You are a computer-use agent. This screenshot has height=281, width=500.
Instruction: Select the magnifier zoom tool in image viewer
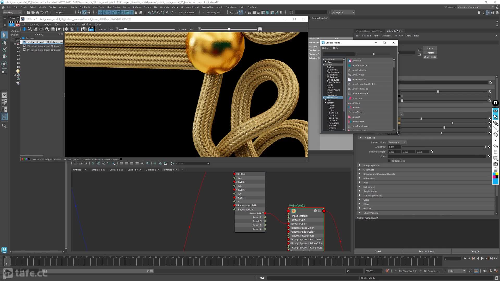30,29
